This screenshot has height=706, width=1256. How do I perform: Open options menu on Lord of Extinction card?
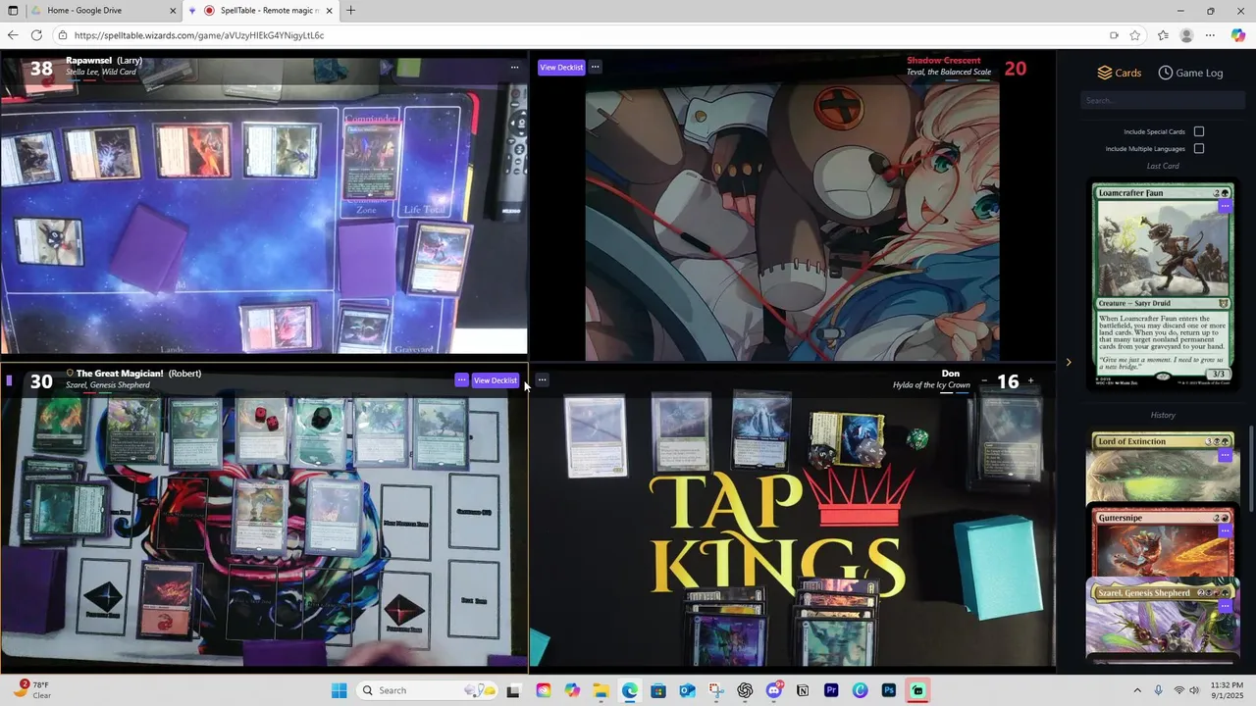click(1225, 456)
